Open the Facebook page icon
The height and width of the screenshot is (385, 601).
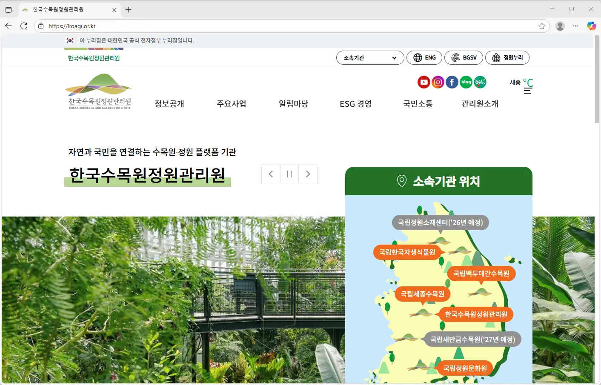452,82
